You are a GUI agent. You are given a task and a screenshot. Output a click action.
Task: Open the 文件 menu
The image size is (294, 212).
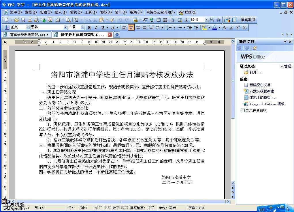pyautogui.click(x=16, y=12)
